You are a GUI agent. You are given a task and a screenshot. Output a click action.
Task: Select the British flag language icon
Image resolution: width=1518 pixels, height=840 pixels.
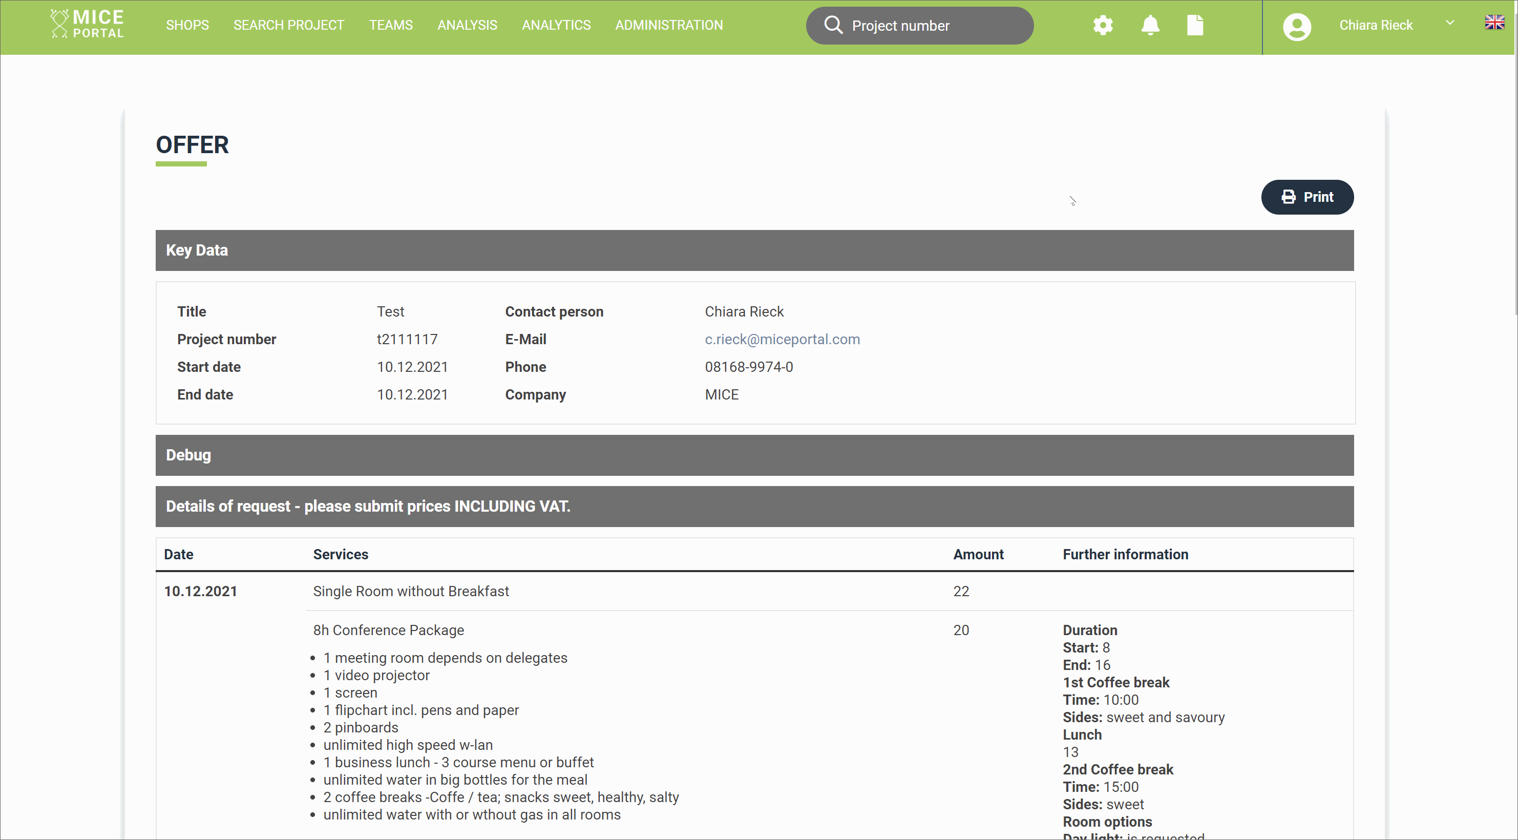[x=1495, y=22]
